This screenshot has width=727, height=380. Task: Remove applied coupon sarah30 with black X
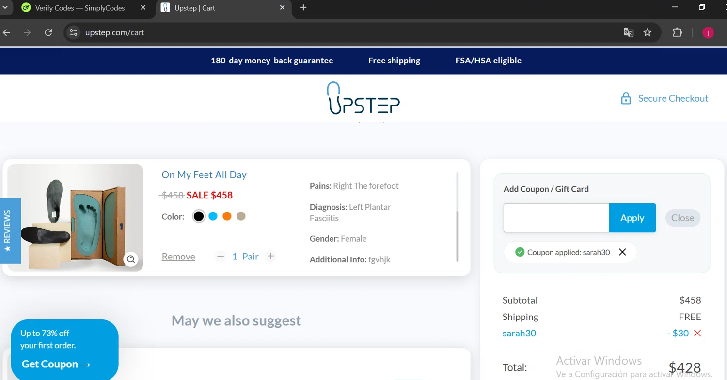(623, 252)
